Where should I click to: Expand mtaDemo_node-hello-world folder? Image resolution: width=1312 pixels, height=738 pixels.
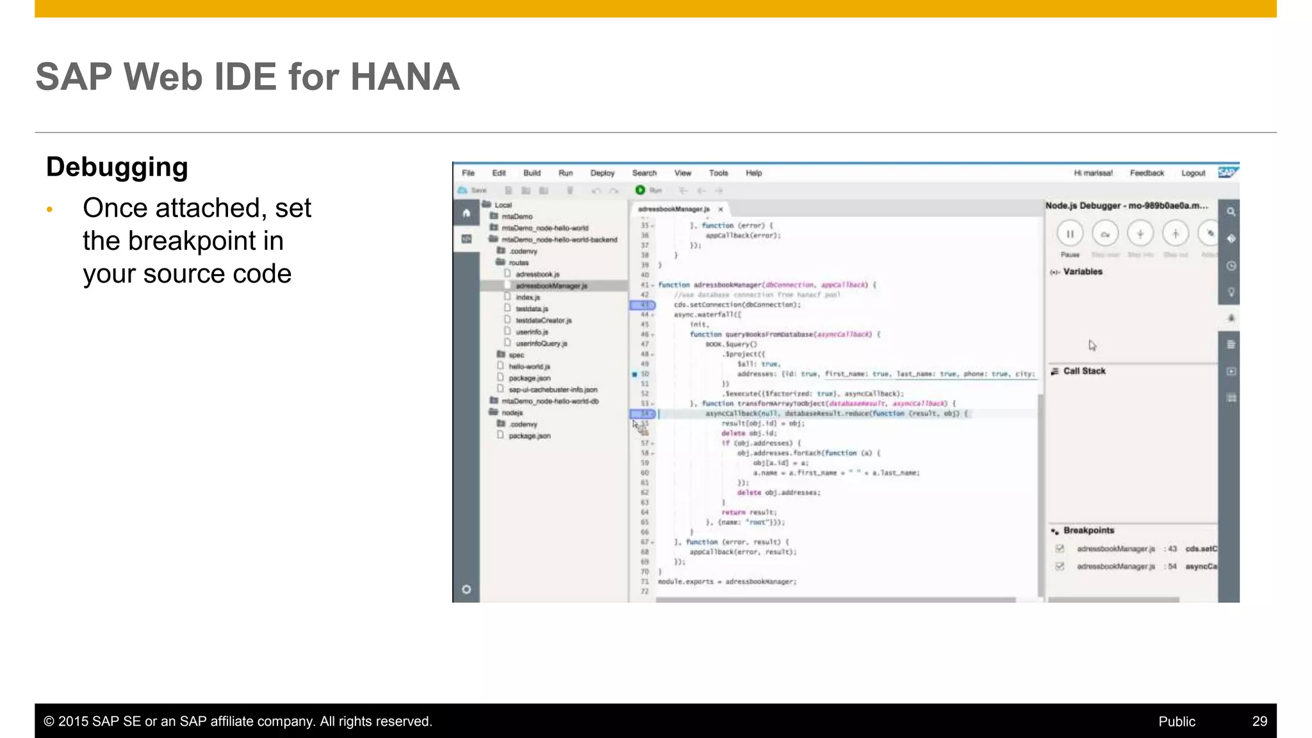click(494, 228)
